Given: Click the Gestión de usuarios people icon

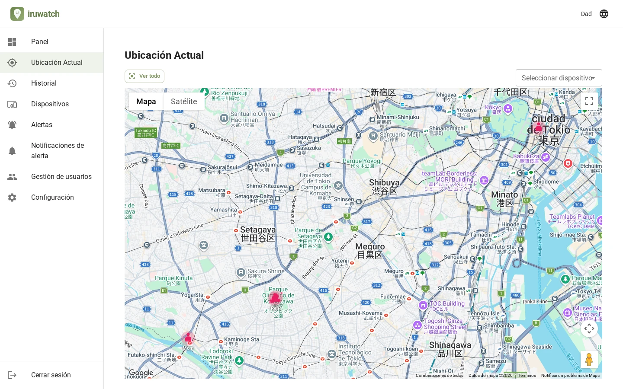Looking at the screenshot, I should [12, 177].
